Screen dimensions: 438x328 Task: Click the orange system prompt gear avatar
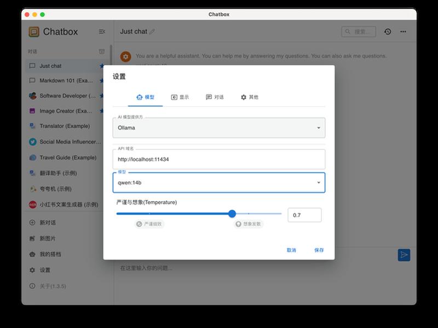pos(126,57)
